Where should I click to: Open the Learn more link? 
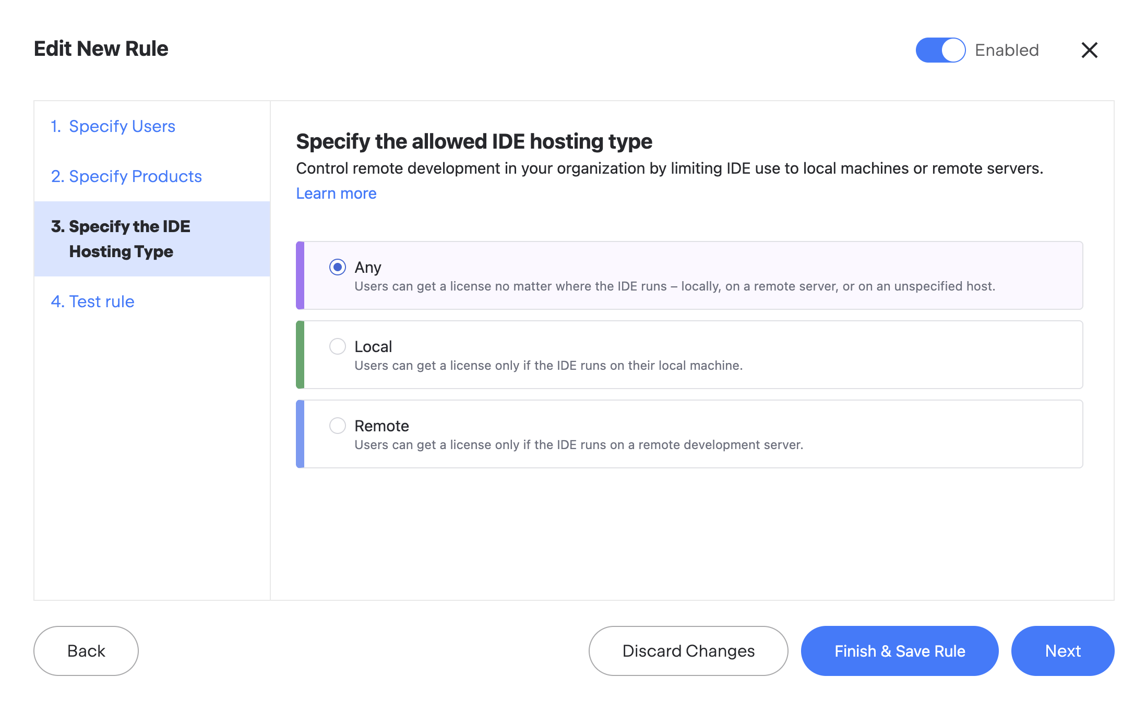(336, 193)
